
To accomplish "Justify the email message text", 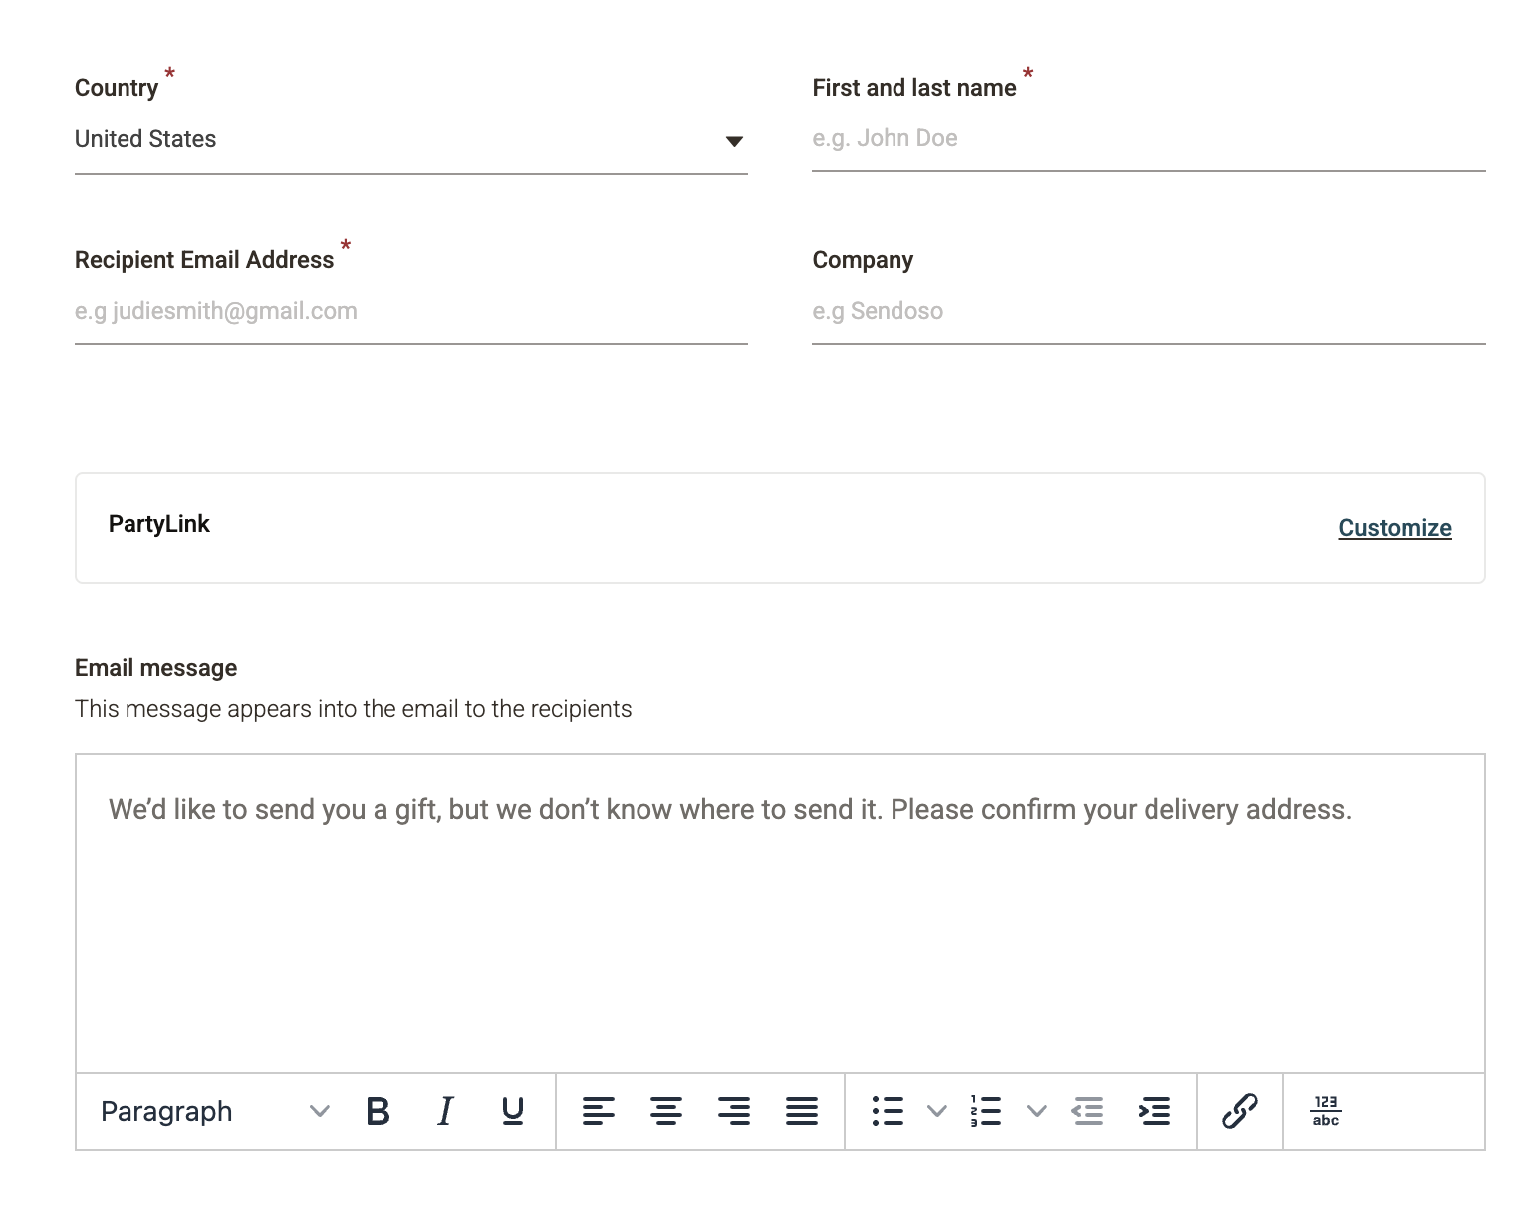I will point(802,1111).
